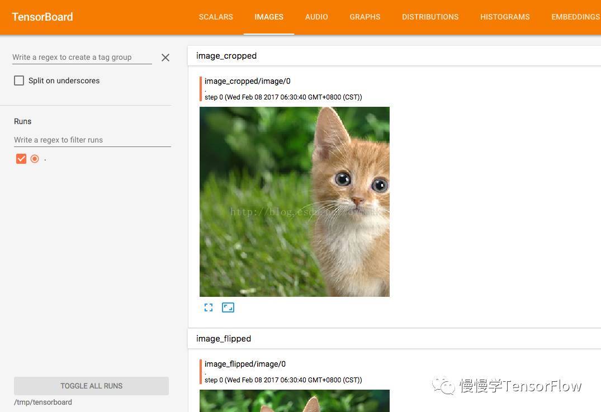Click TOGGLE ALL RUNS button

pyautogui.click(x=91, y=386)
